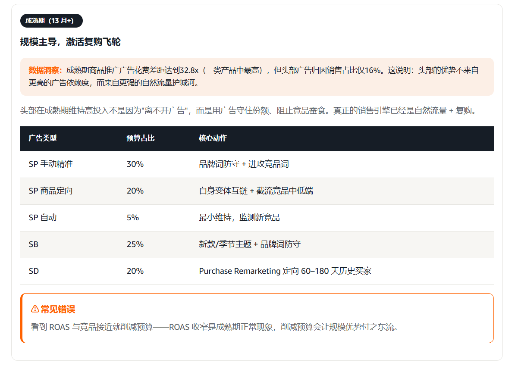Click the SB ad type cell
The image size is (518, 366).
click(34, 244)
